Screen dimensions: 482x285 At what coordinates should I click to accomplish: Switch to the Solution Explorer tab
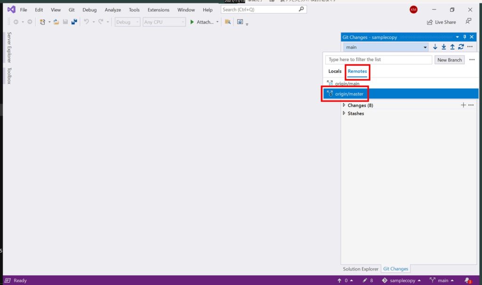click(x=360, y=269)
